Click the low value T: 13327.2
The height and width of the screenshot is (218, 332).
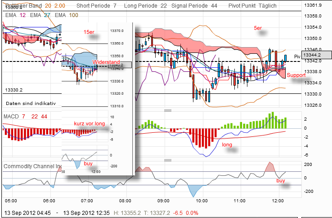pyautogui.click(x=157, y=213)
